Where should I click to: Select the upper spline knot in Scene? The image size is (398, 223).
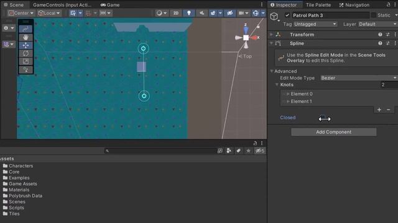point(144,48)
